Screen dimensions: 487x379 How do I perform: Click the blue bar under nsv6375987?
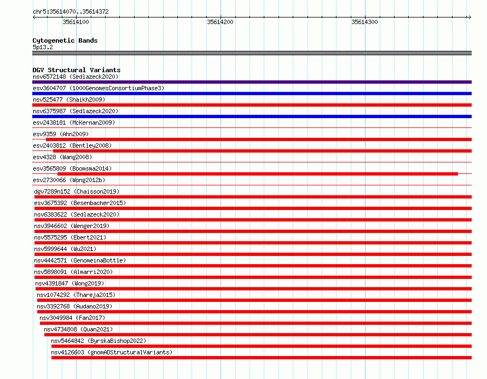coord(252,116)
